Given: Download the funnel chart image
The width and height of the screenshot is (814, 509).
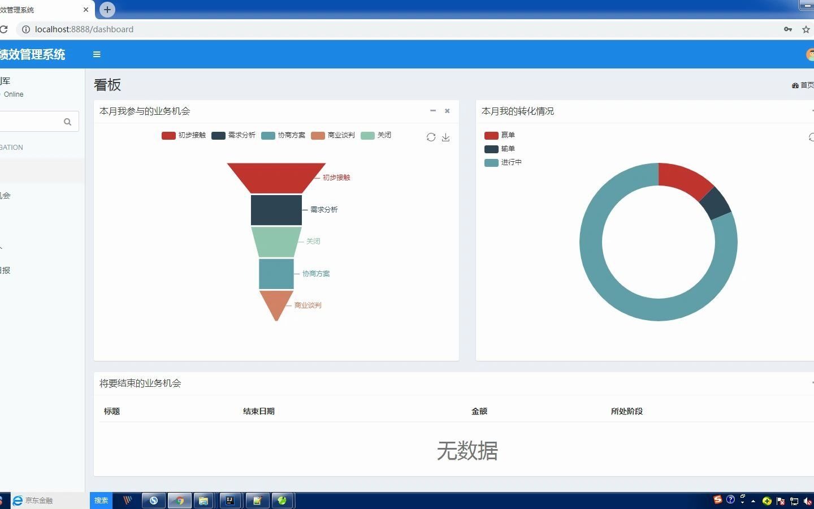Looking at the screenshot, I should coord(446,137).
